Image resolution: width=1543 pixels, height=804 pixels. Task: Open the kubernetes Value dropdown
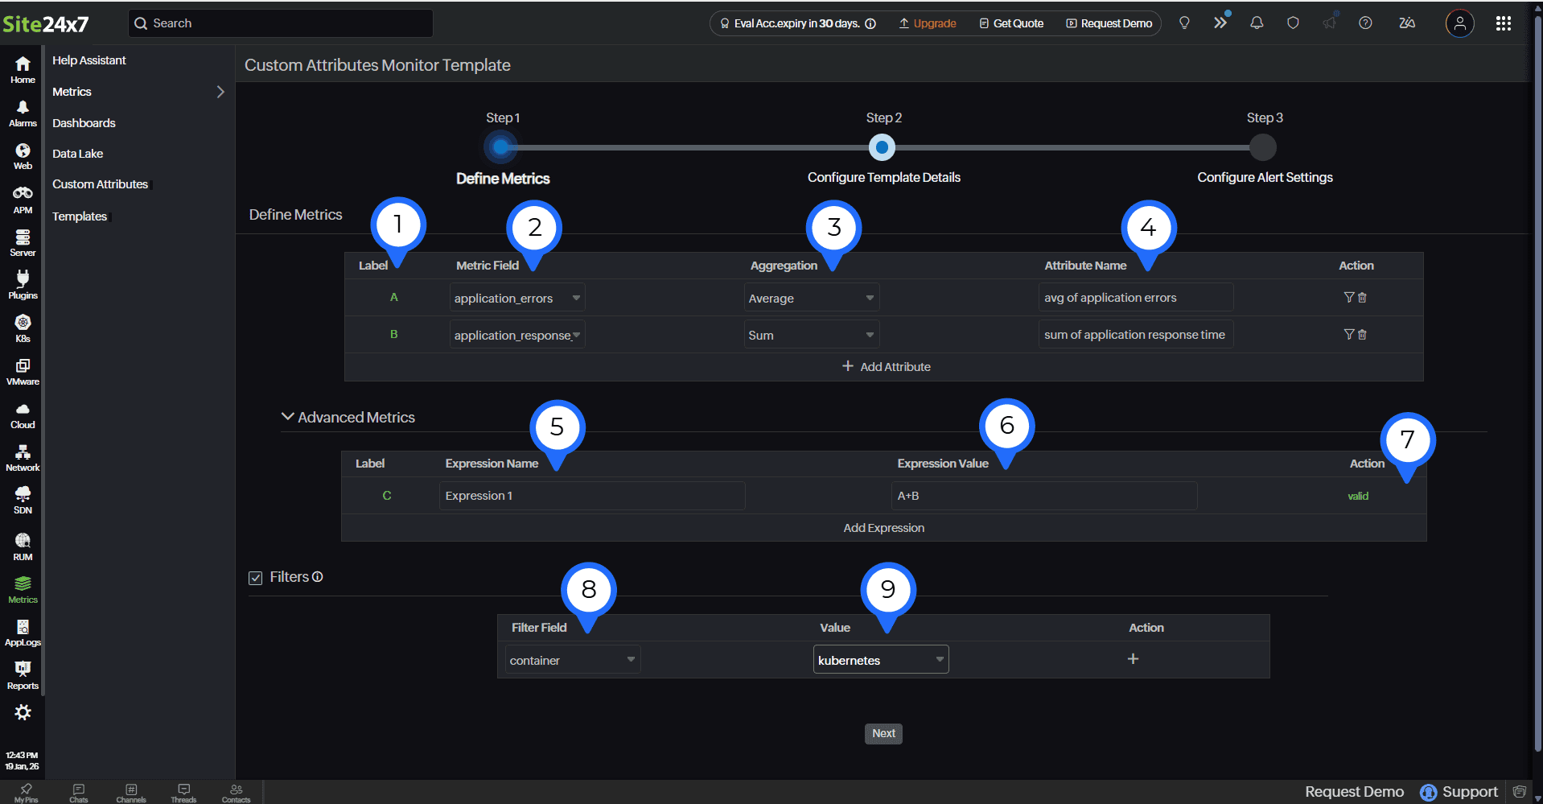(x=880, y=660)
